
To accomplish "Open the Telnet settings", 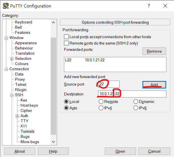I will [x=21, y=84].
